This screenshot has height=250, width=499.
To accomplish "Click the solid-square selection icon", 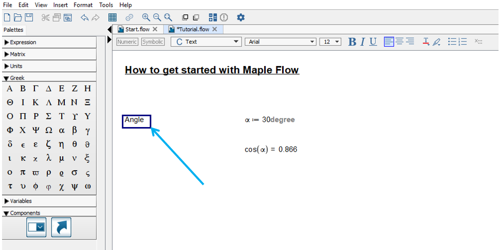I will 185,17.
